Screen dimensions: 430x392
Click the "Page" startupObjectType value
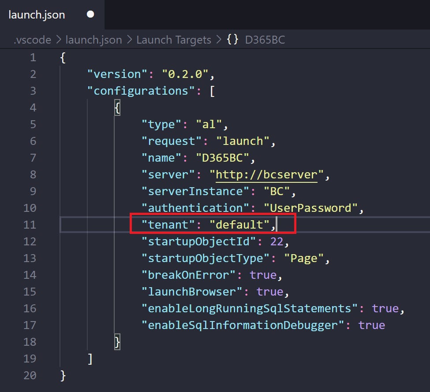pos(303,258)
